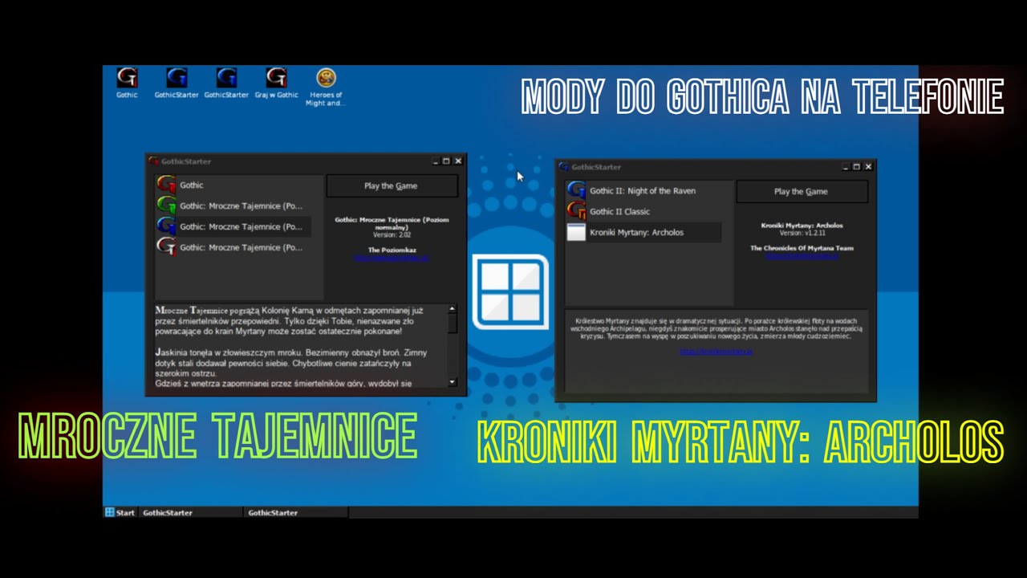Switch to the GothicStarter taskbar button furthest from Start
Viewport: 1027px width, 578px height.
pyautogui.click(x=297, y=512)
